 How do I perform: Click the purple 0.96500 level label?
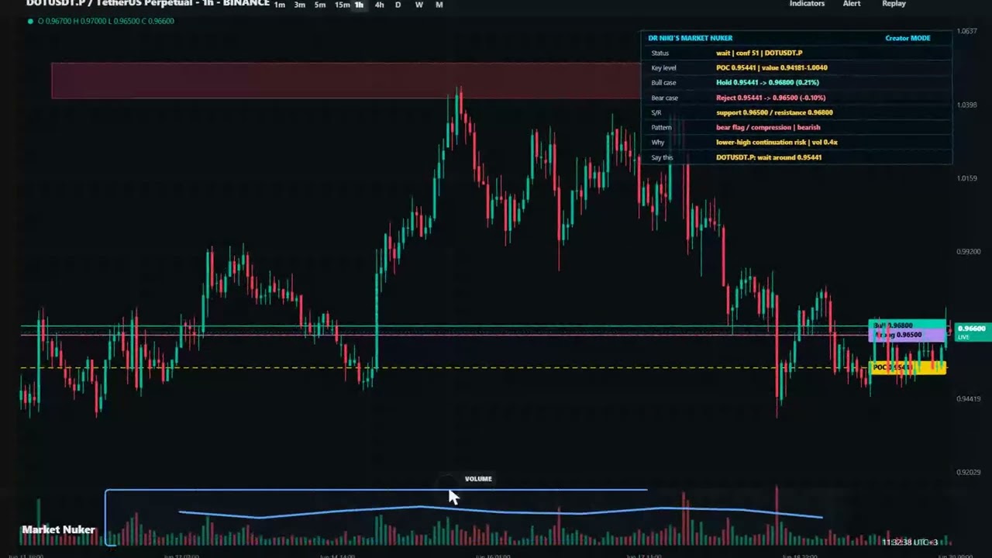click(x=908, y=335)
